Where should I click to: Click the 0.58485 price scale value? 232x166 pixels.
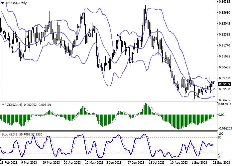224,100
